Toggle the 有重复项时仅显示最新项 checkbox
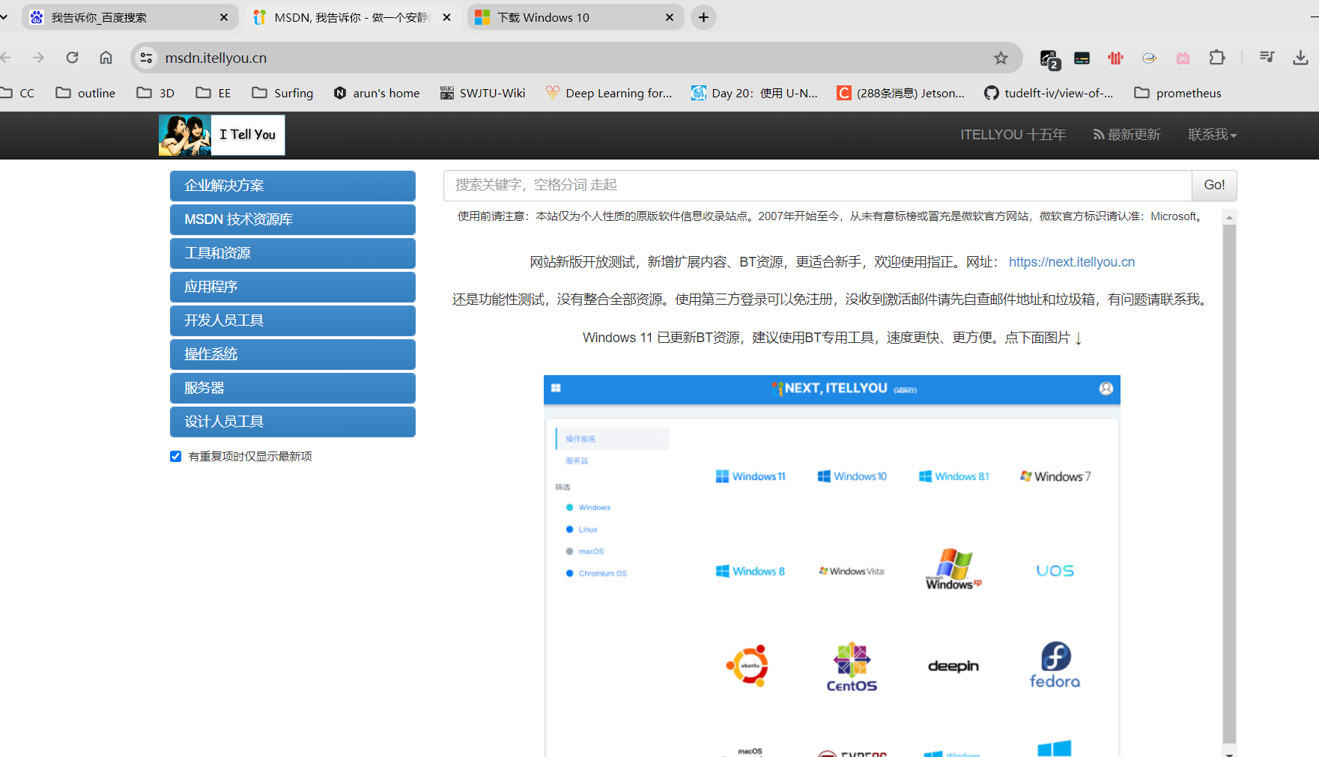 [176, 456]
